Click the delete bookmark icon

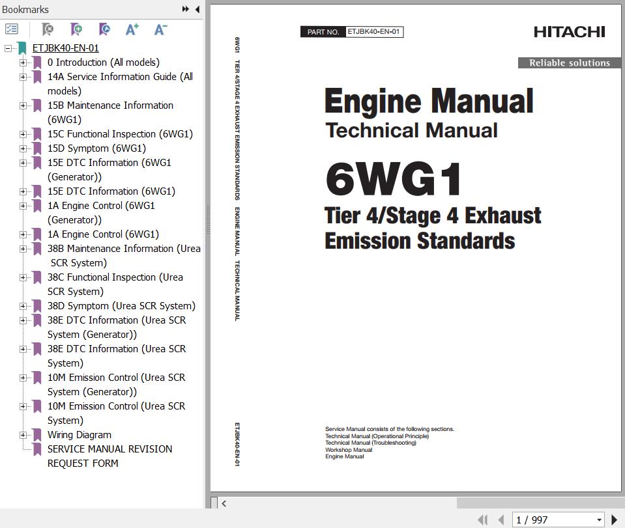pyautogui.click(x=48, y=29)
